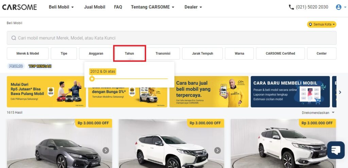Open the Cara baru jual beli mobil banner

click(209, 92)
